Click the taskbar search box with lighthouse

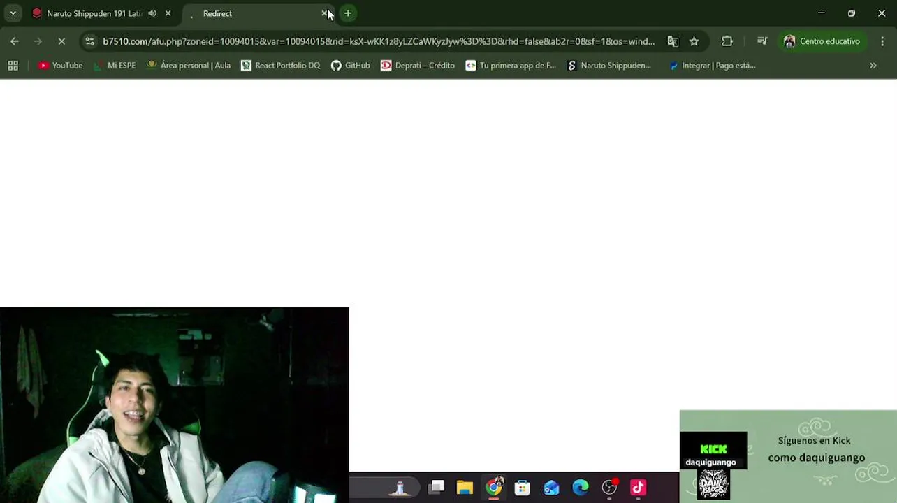click(x=386, y=488)
